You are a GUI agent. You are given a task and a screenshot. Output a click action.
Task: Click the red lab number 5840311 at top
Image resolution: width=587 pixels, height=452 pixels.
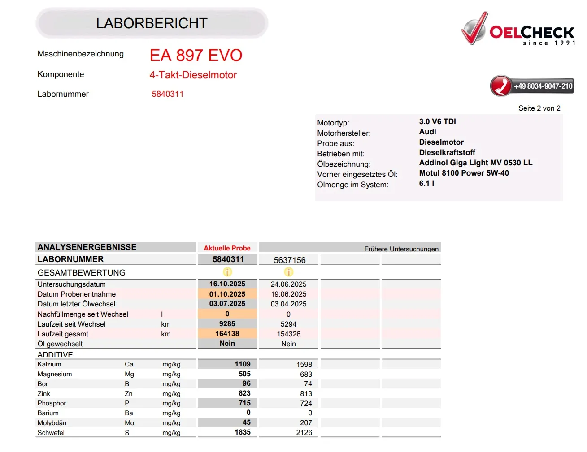167,94
